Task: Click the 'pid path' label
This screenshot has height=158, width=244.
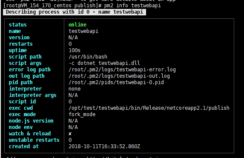Action: click(x=21, y=82)
